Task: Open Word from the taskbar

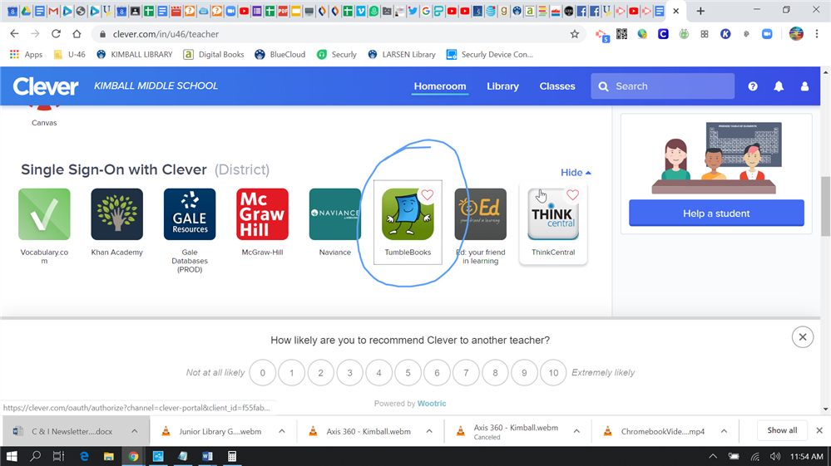Action: 207,456
